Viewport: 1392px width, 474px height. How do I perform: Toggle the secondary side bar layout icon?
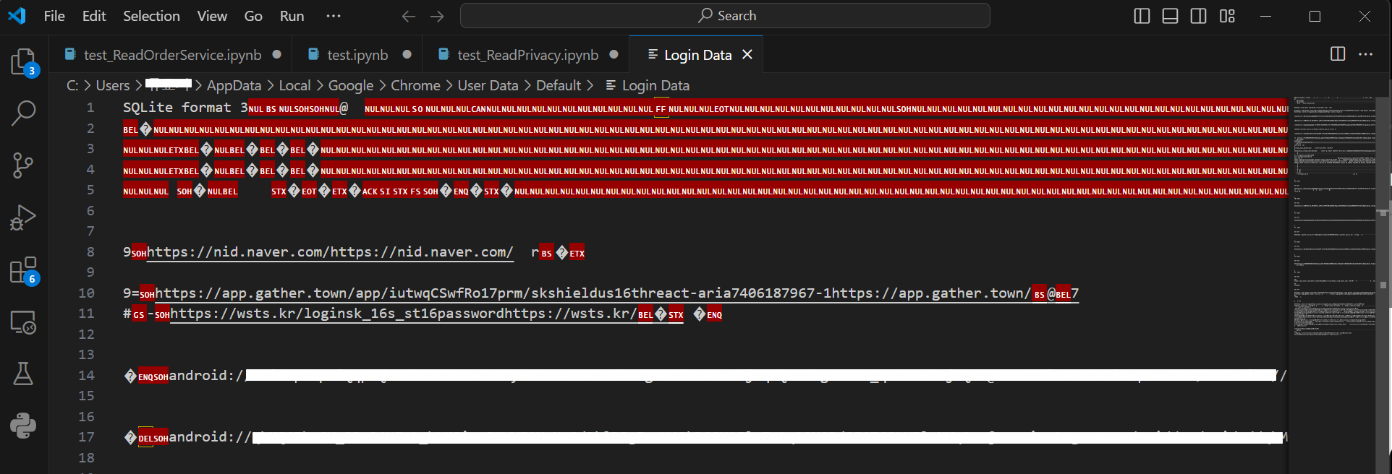tap(1198, 16)
